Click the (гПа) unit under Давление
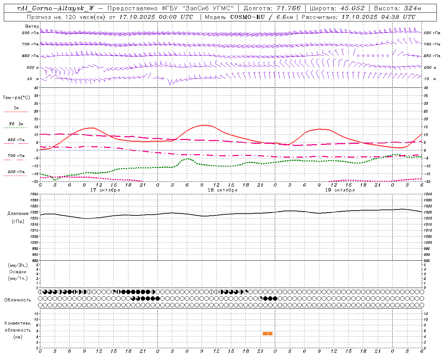Viewport: 442px width, 354px height. pyautogui.click(x=18, y=222)
